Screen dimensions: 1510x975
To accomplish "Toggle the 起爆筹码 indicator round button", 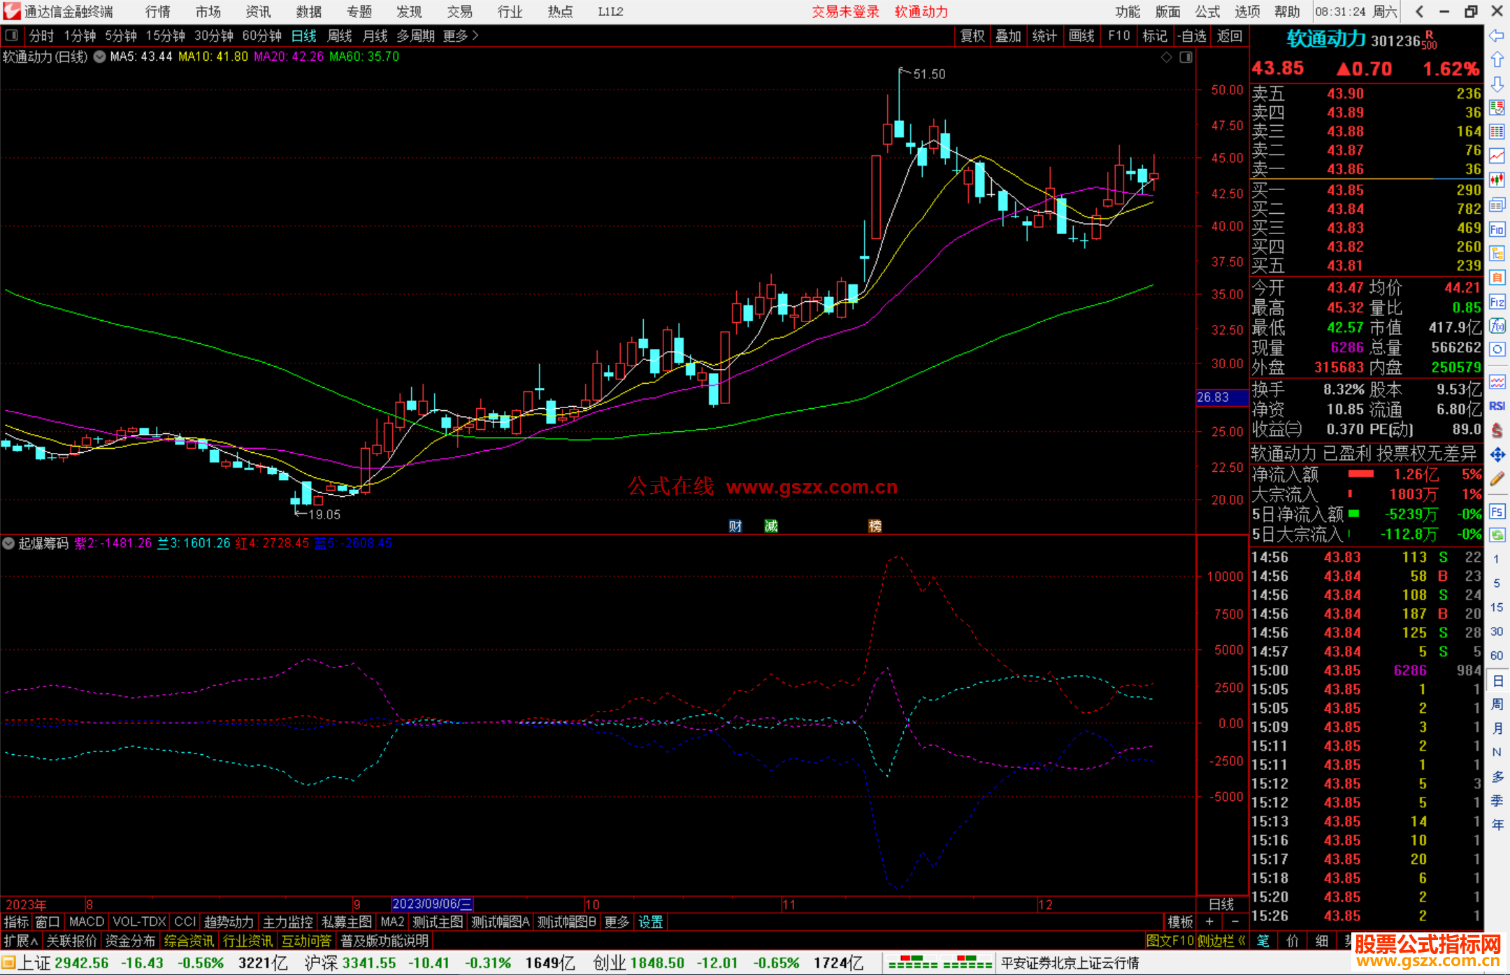I will pyautogui.click(x=8, y=543).
